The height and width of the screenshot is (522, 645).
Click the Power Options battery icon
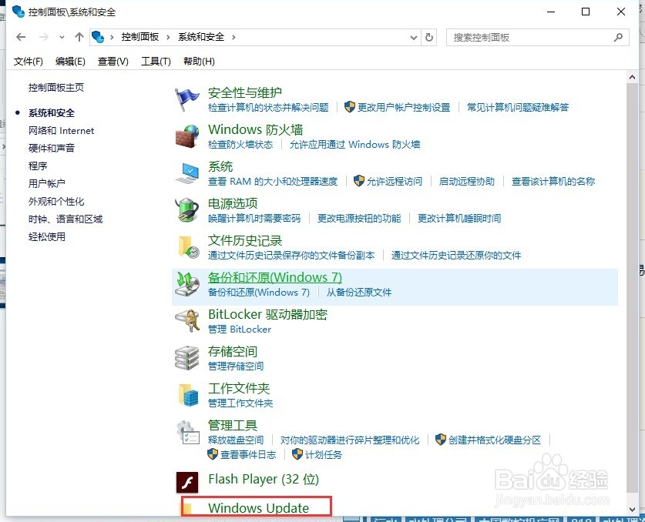click(186, 210)
